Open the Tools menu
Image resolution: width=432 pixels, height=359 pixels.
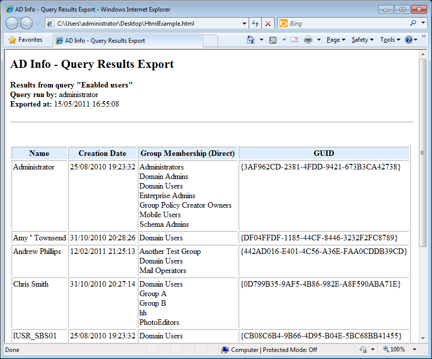point(390,40)
